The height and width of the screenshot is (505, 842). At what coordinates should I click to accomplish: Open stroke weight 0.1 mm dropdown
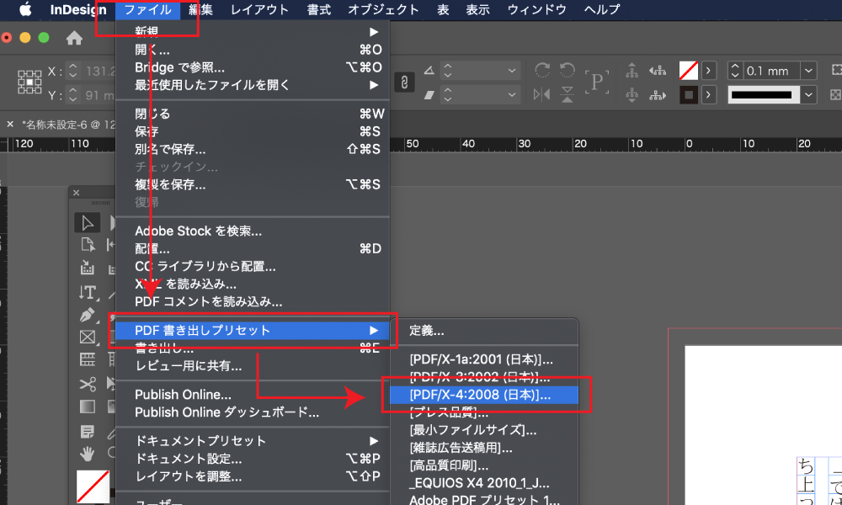(808, 71)
